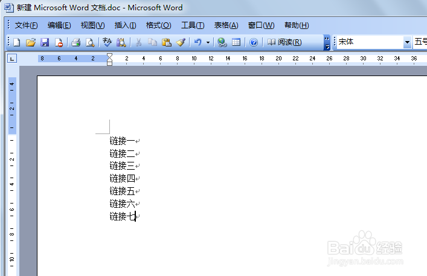
Task: Click the New blank document icon
Action: (17, 42)
